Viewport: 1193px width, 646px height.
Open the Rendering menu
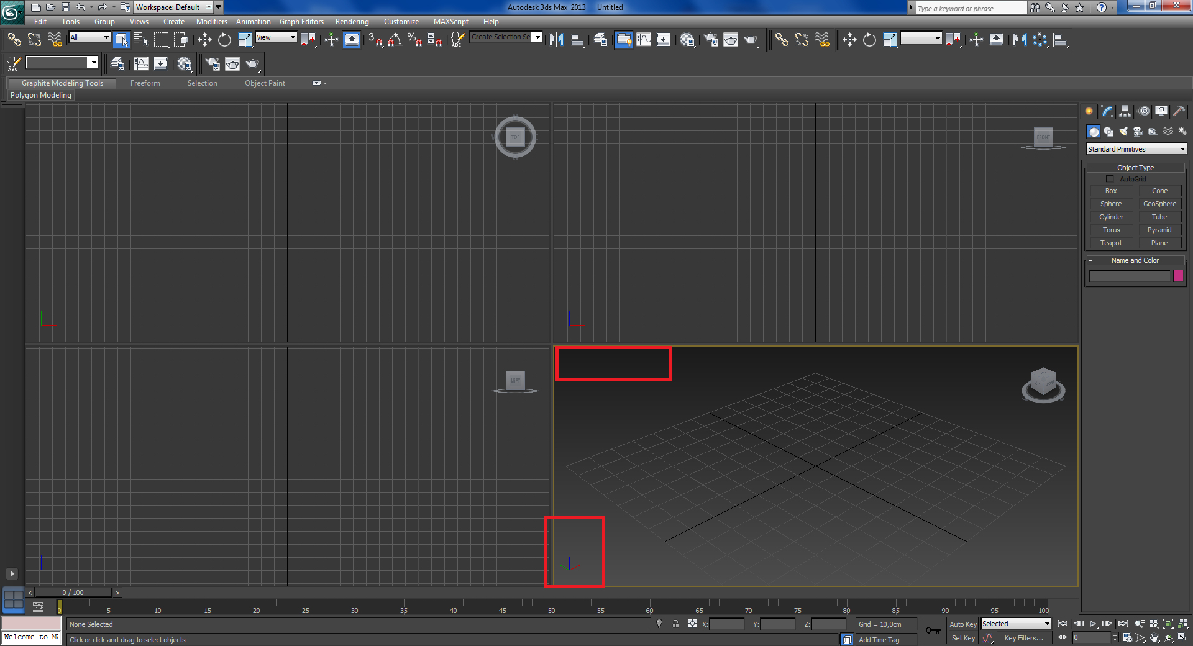[352, 22]
